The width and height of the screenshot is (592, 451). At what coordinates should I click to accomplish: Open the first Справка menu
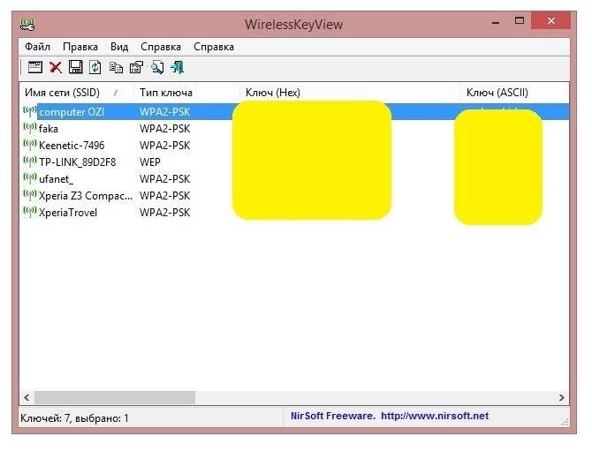click(x=161, y=47)
